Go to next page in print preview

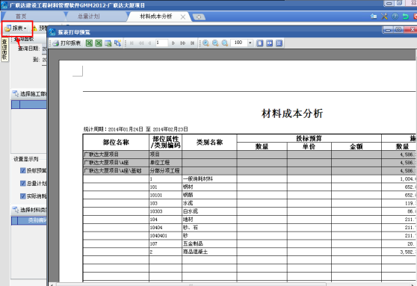173,43
